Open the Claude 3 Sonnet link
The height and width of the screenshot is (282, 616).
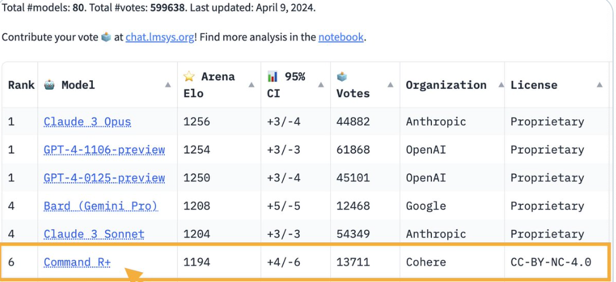94,235
